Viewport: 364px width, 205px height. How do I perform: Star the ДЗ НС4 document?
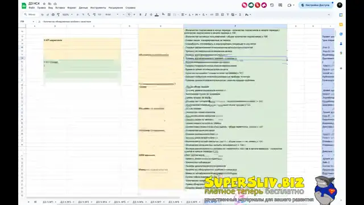coord(44,4)
